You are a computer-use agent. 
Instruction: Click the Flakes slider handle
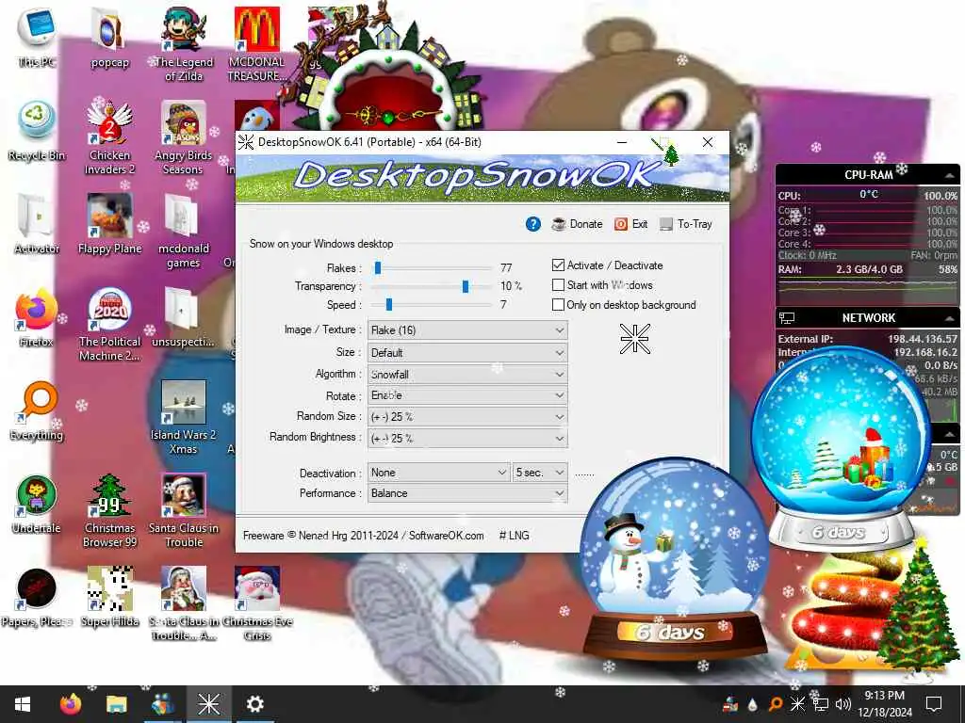pos(378,267)
